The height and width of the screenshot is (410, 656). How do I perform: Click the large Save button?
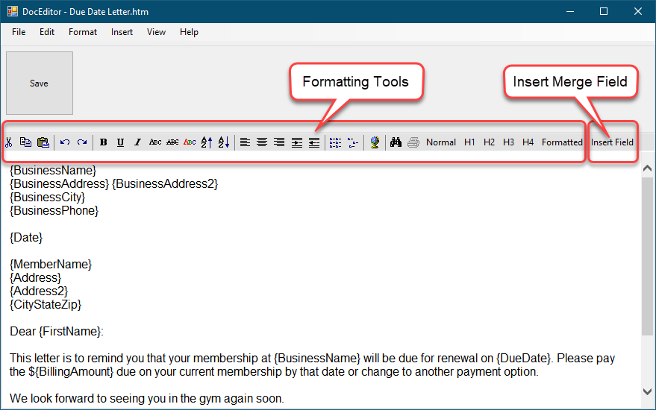click(40, 83)
